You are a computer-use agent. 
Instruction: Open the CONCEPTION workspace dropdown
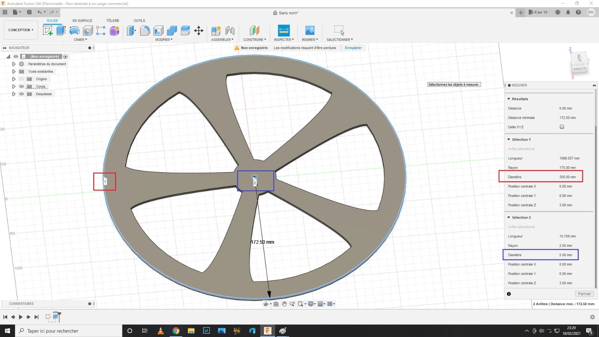coord(21,30)
